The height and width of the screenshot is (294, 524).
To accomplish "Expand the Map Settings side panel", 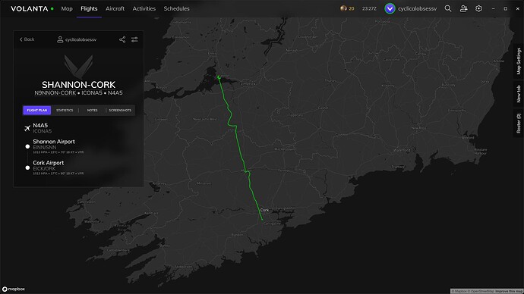I will click(x=519, y=61).
